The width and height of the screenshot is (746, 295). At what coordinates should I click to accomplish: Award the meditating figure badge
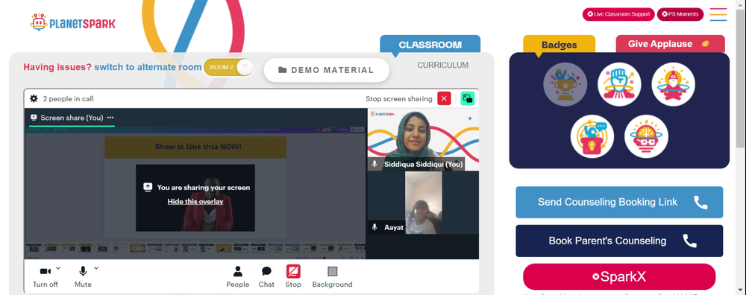pyautogui.click(x=673, y=85)
